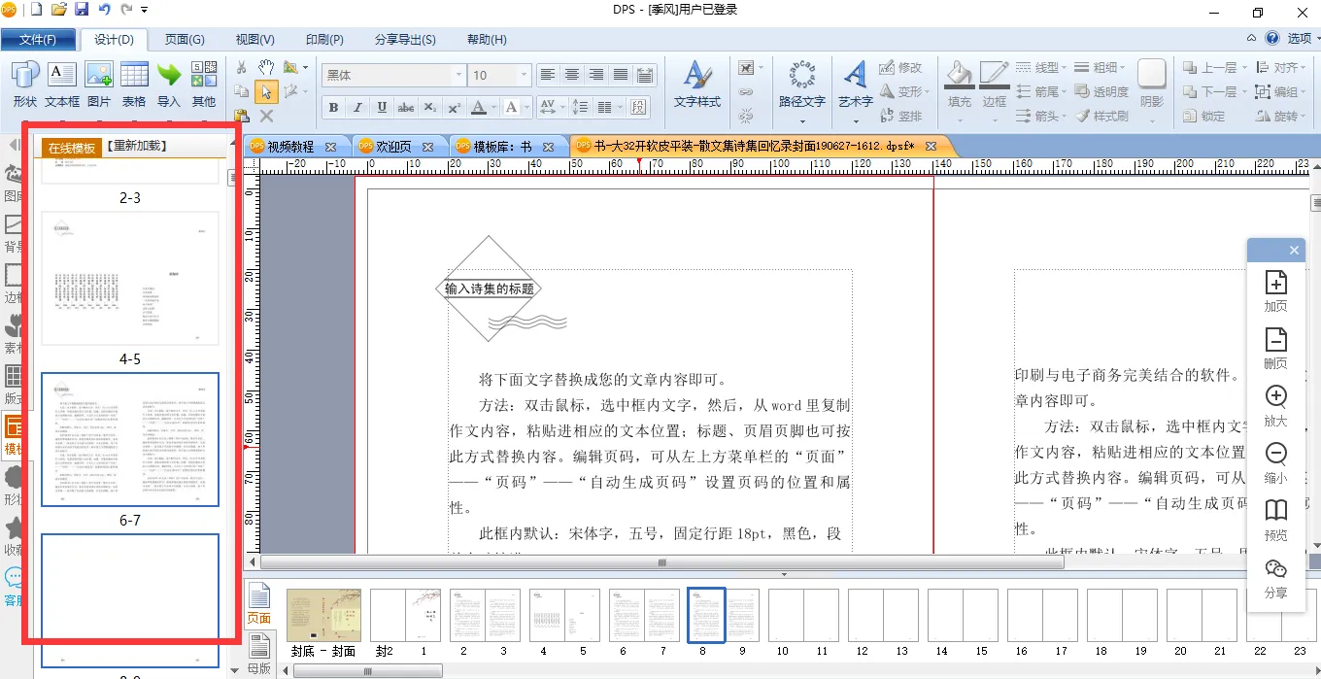Select the hand pan tool
This screenshot has height=679, width=1321.
tap(266, 67)
